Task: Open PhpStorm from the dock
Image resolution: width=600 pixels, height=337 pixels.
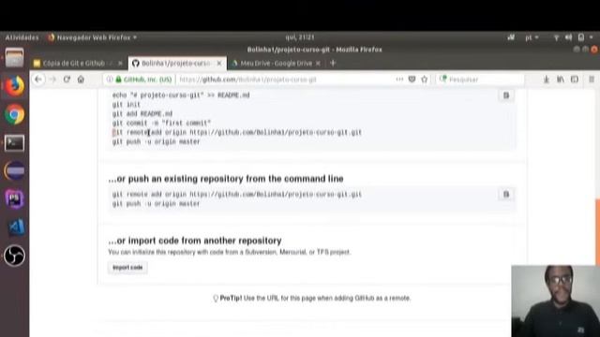Action: pos(15,199)
